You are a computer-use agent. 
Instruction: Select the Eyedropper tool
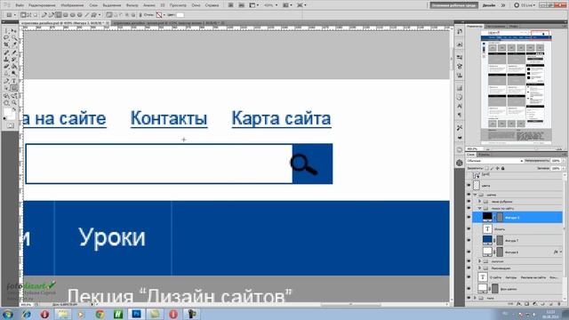point(14,45)
